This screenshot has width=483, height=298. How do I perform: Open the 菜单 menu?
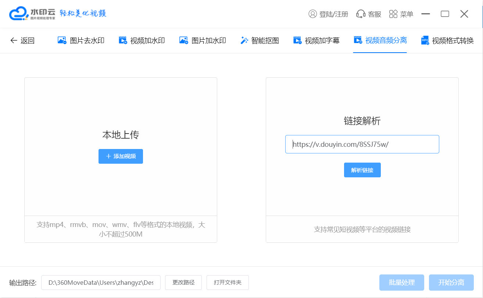407,14
